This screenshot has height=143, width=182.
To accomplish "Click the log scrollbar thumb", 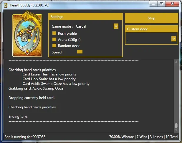I will coord(176,126).
